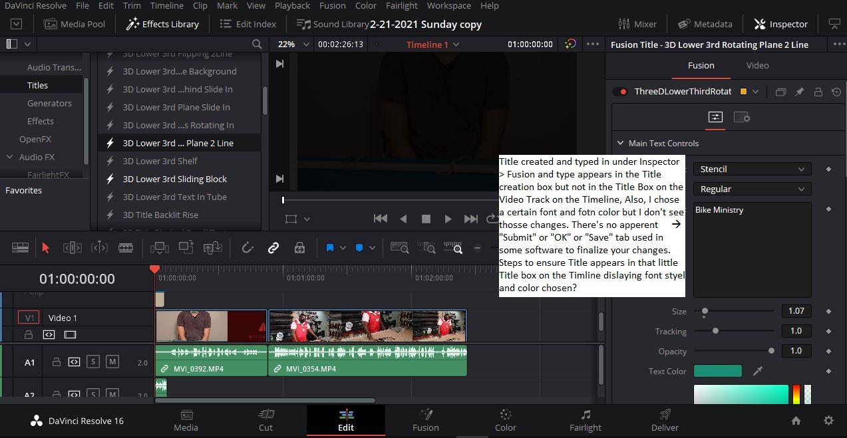Select the Controls sliders tab icon
Screen dimensions: 847x438
[x=715, y=117]
